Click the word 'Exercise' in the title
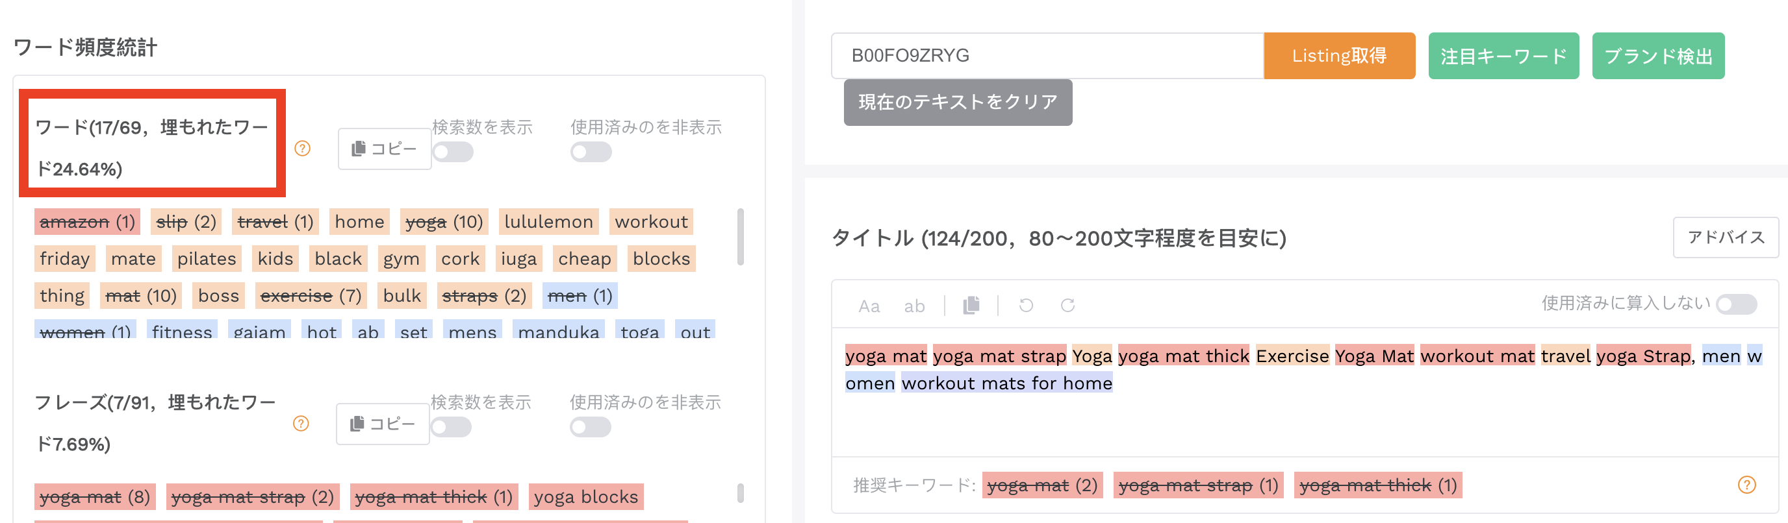 (1292, 356)
